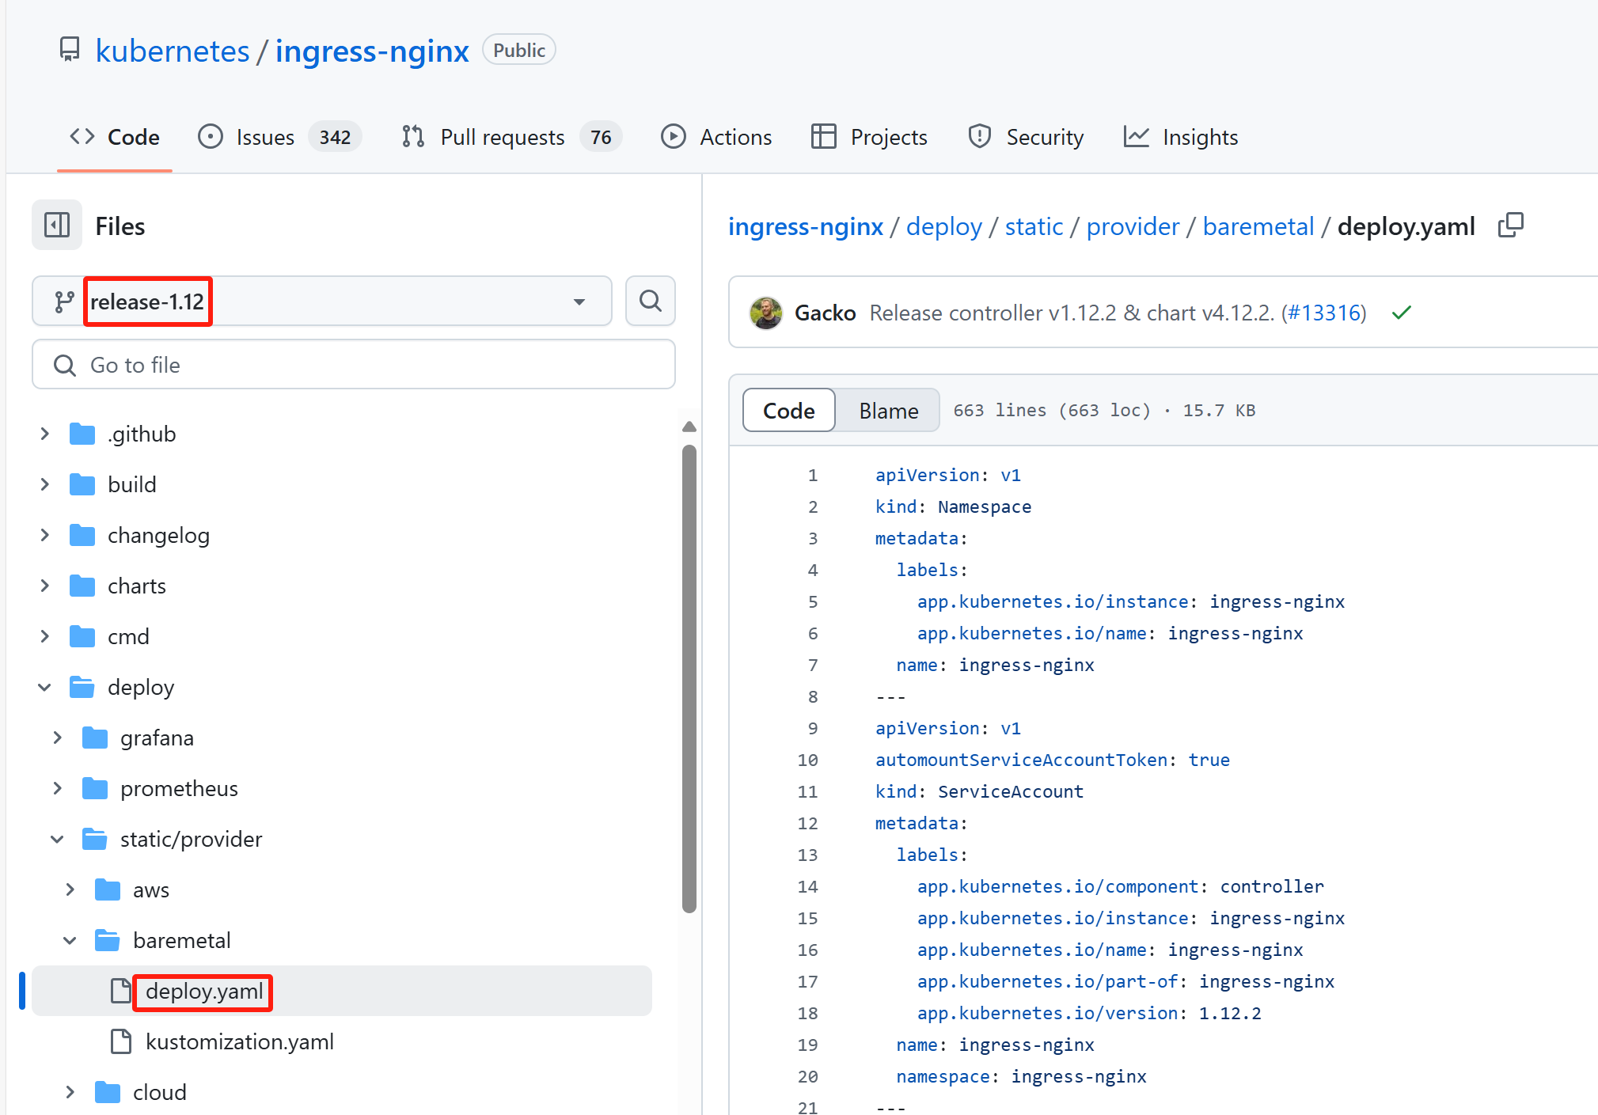Click the file tree scrollbar up arrow

pos(689,427)
